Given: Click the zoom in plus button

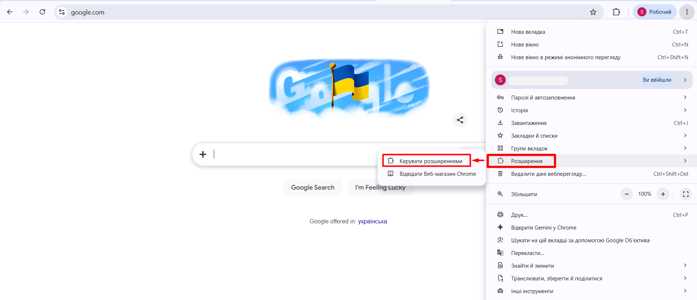Looking at the screenshot, I should 663,194.
